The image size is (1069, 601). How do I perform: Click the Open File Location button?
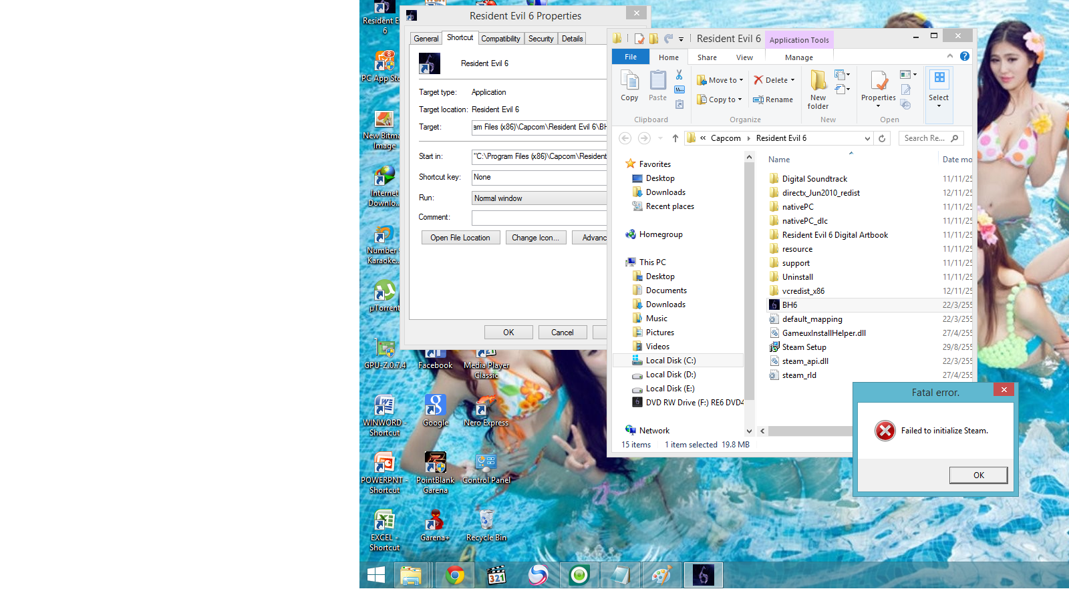tap(460, 238)
